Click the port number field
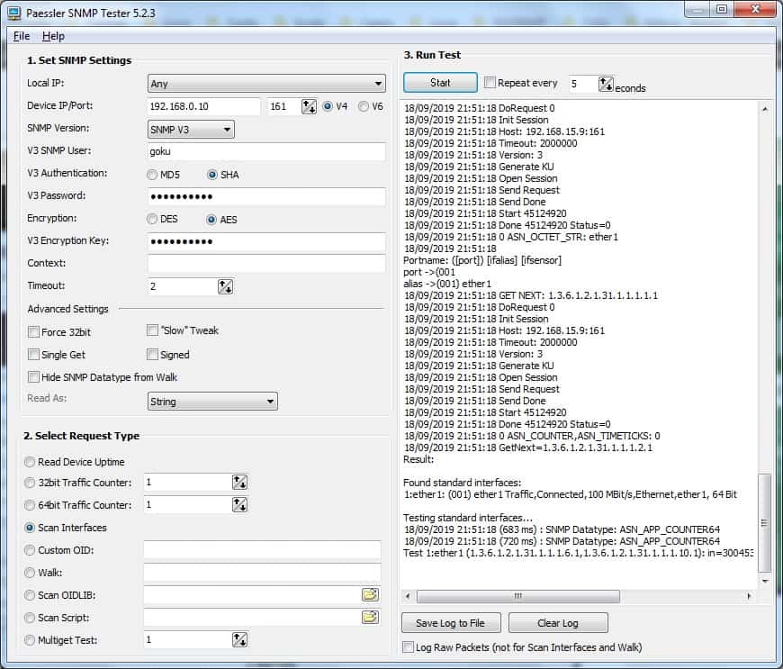Screen dimensions: 783x669 [x=284, y=106]
